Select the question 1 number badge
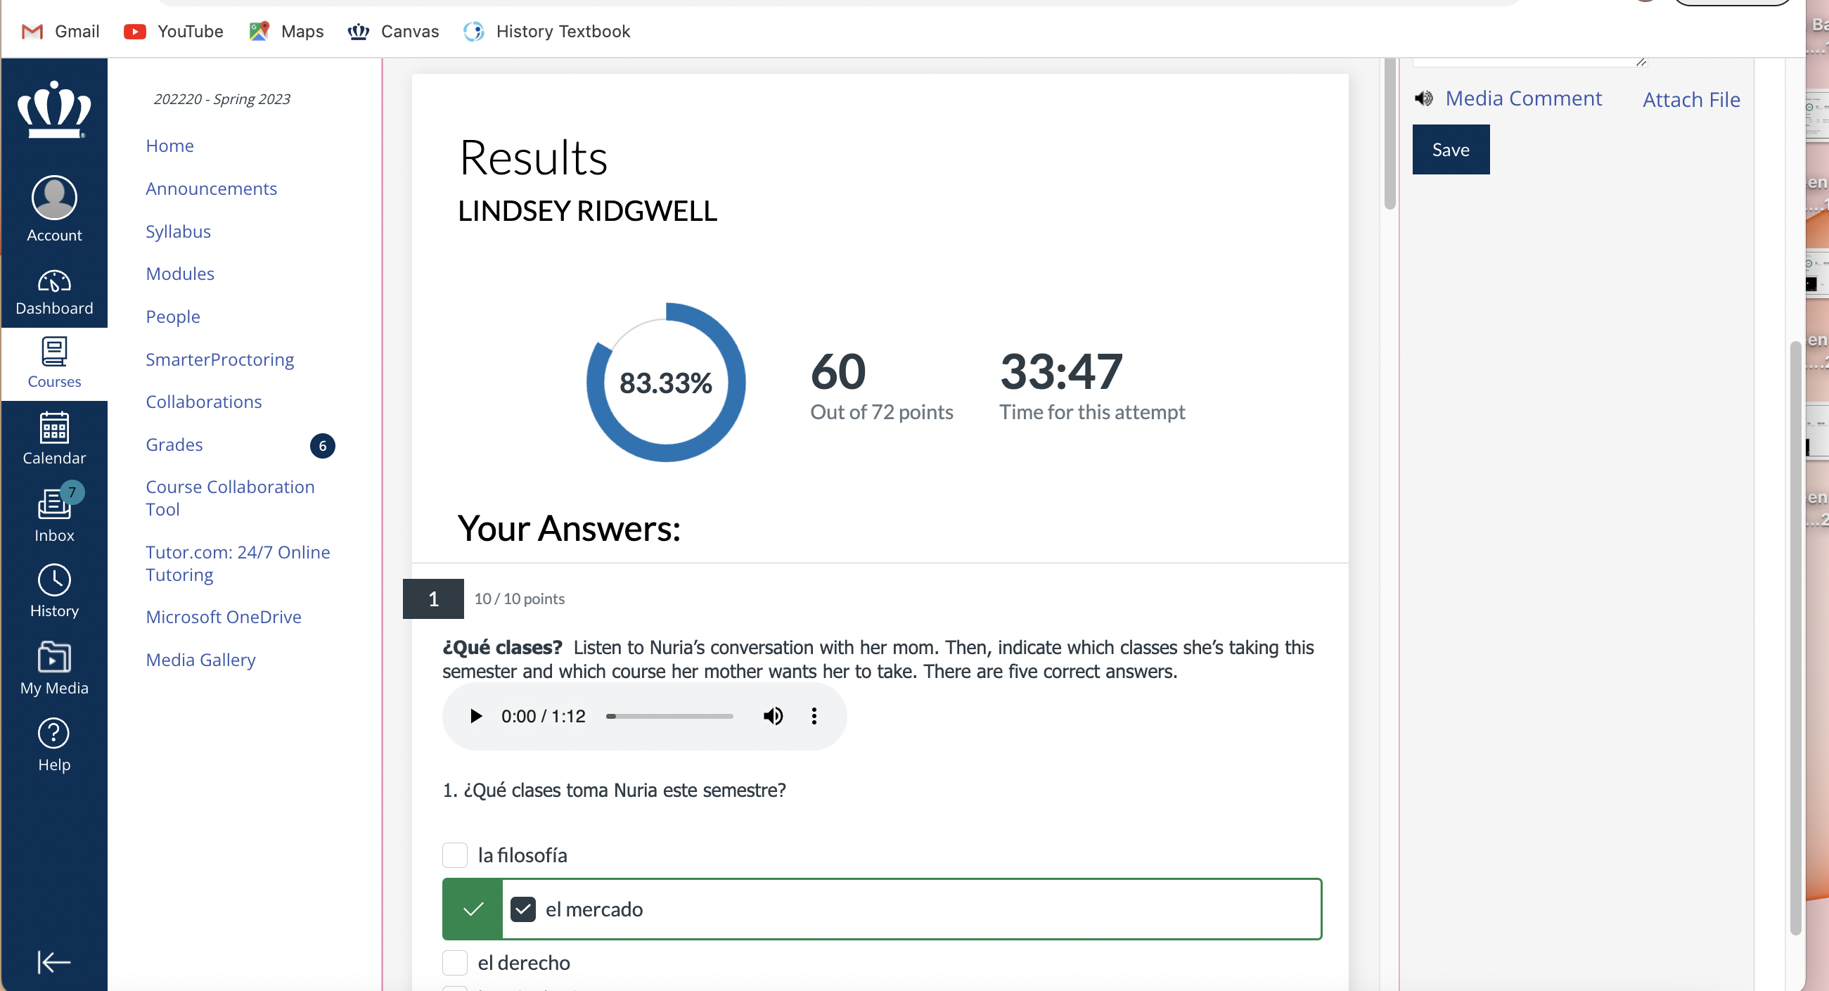 tap(433, 599)
